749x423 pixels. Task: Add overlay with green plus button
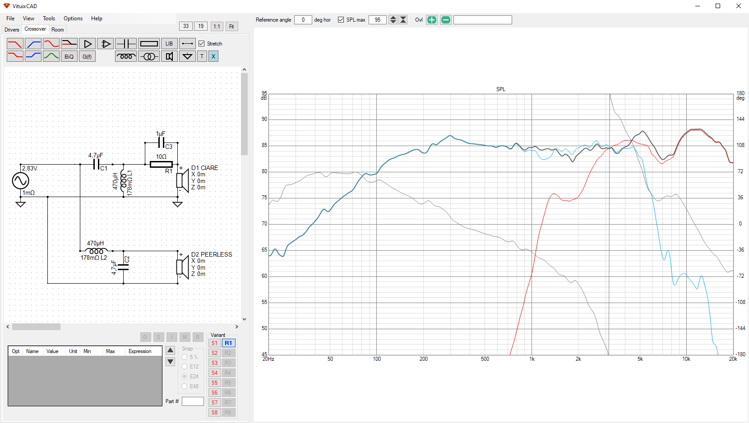[x=432, y=20]
